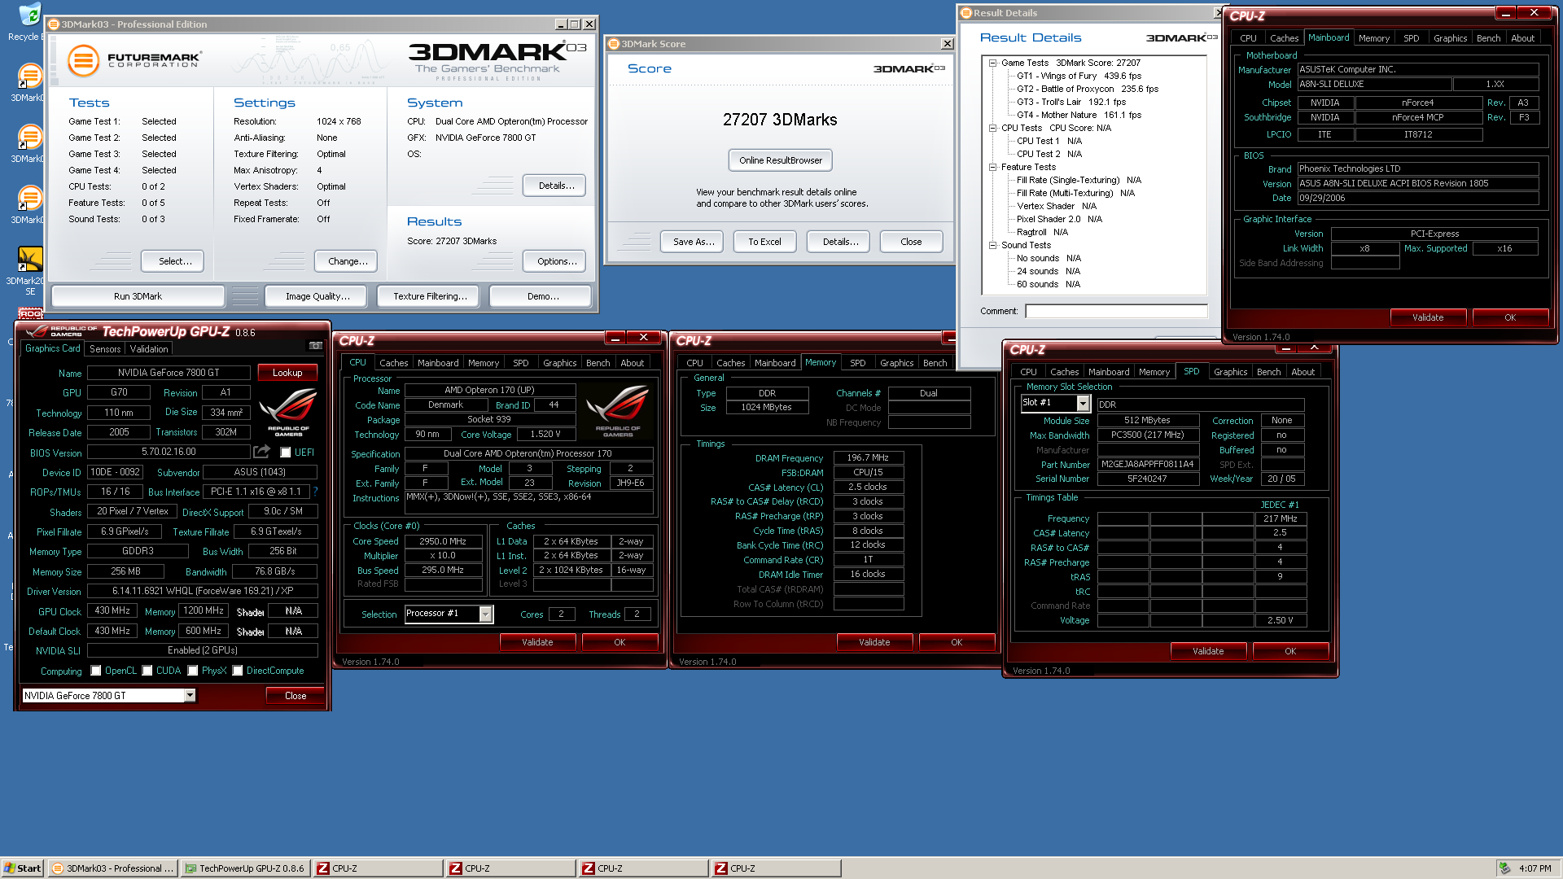1563x879 pixels.
Task: Click the GPU-Z camera screenshot icon
Action: tap(316, 345)
